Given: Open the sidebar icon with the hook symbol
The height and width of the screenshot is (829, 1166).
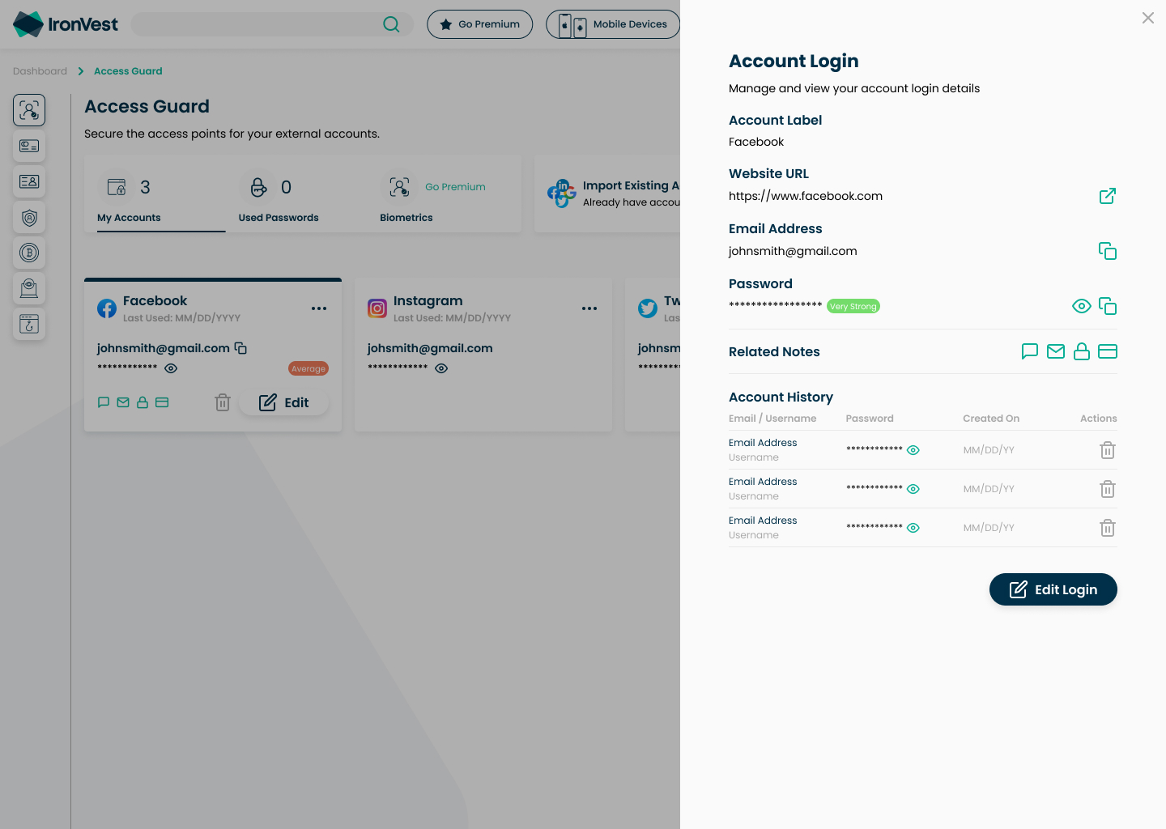Looking at the screenshot, I should coord(29,324).
